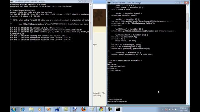
Task: Click the network signal tray icon
Action: 172,109
